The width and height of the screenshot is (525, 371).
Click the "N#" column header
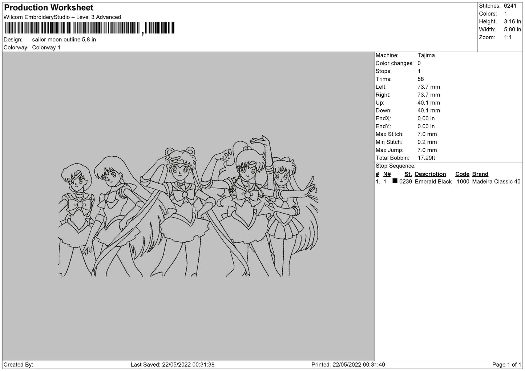pos(387,174)
